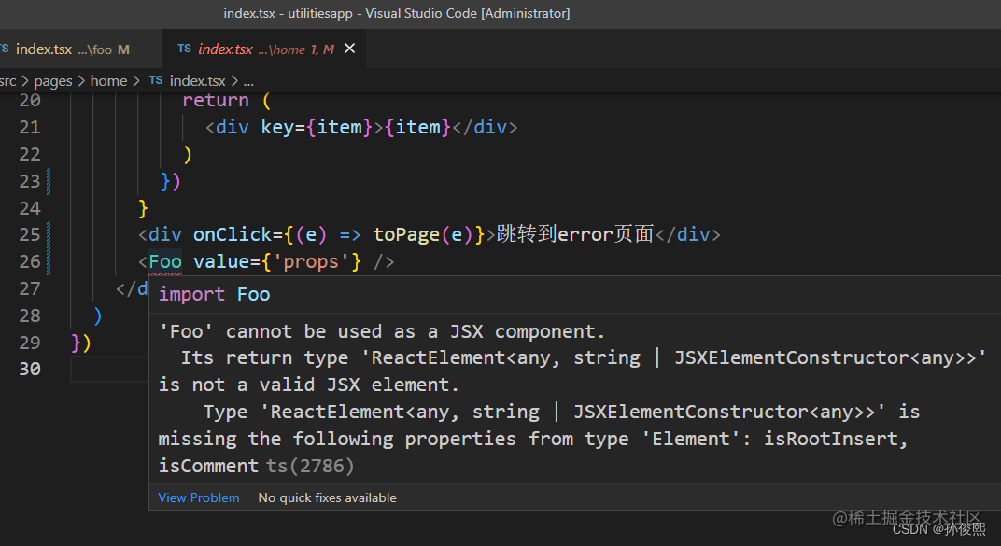Click the '跳转到error页面' text
This screenshot has height=546, width=1001.
coord(575,234)
